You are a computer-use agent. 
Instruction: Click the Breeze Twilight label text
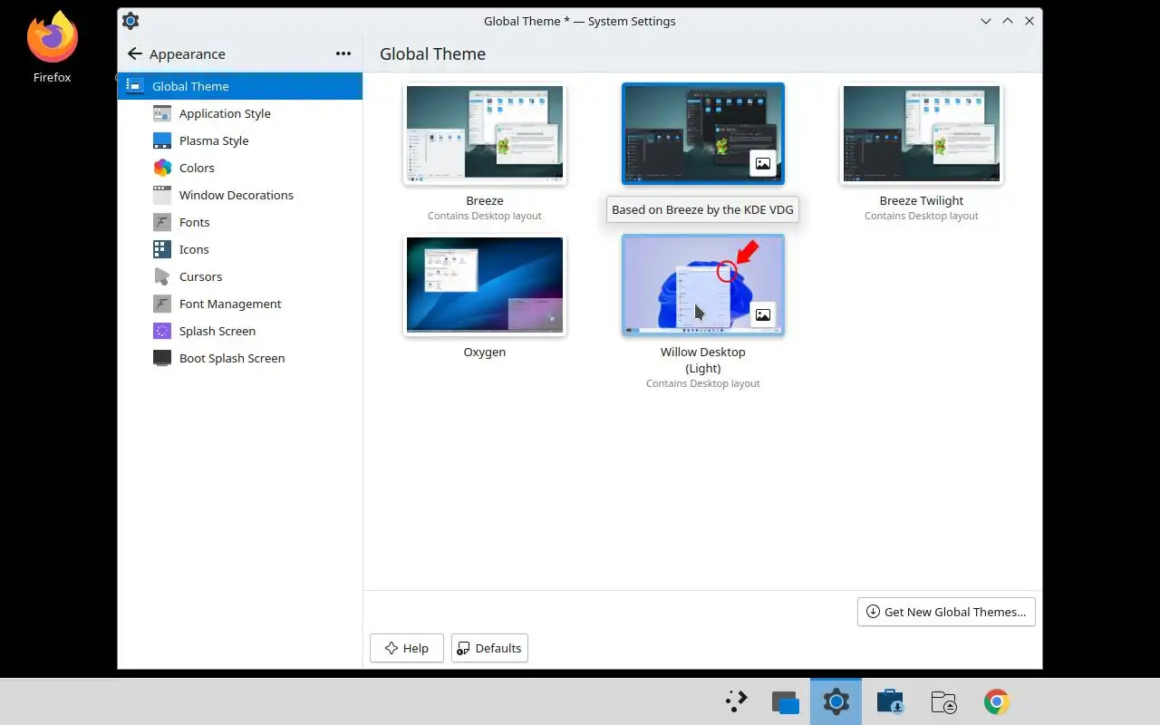(x=922, y=200)
